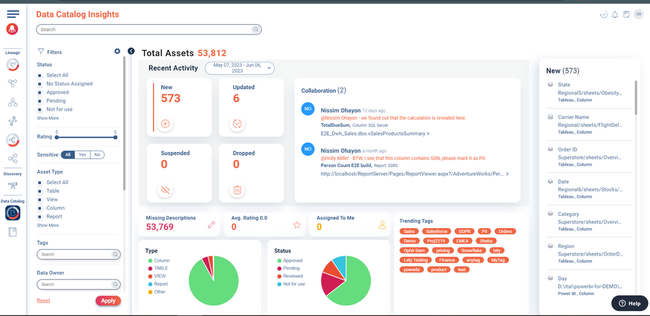650x316 pixels.
Task: Expand Show More under Asset Type
Action: [47, 226]
